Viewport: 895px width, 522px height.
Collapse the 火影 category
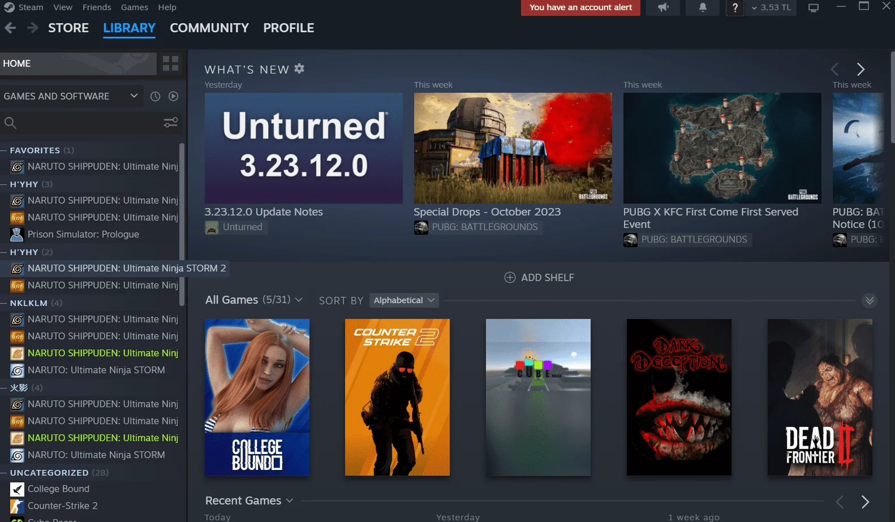click(x=4, y=388)
